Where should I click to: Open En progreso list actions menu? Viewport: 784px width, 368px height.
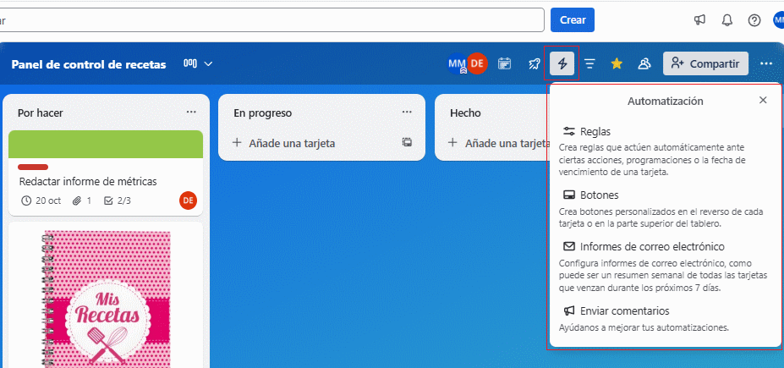(407, 113)
